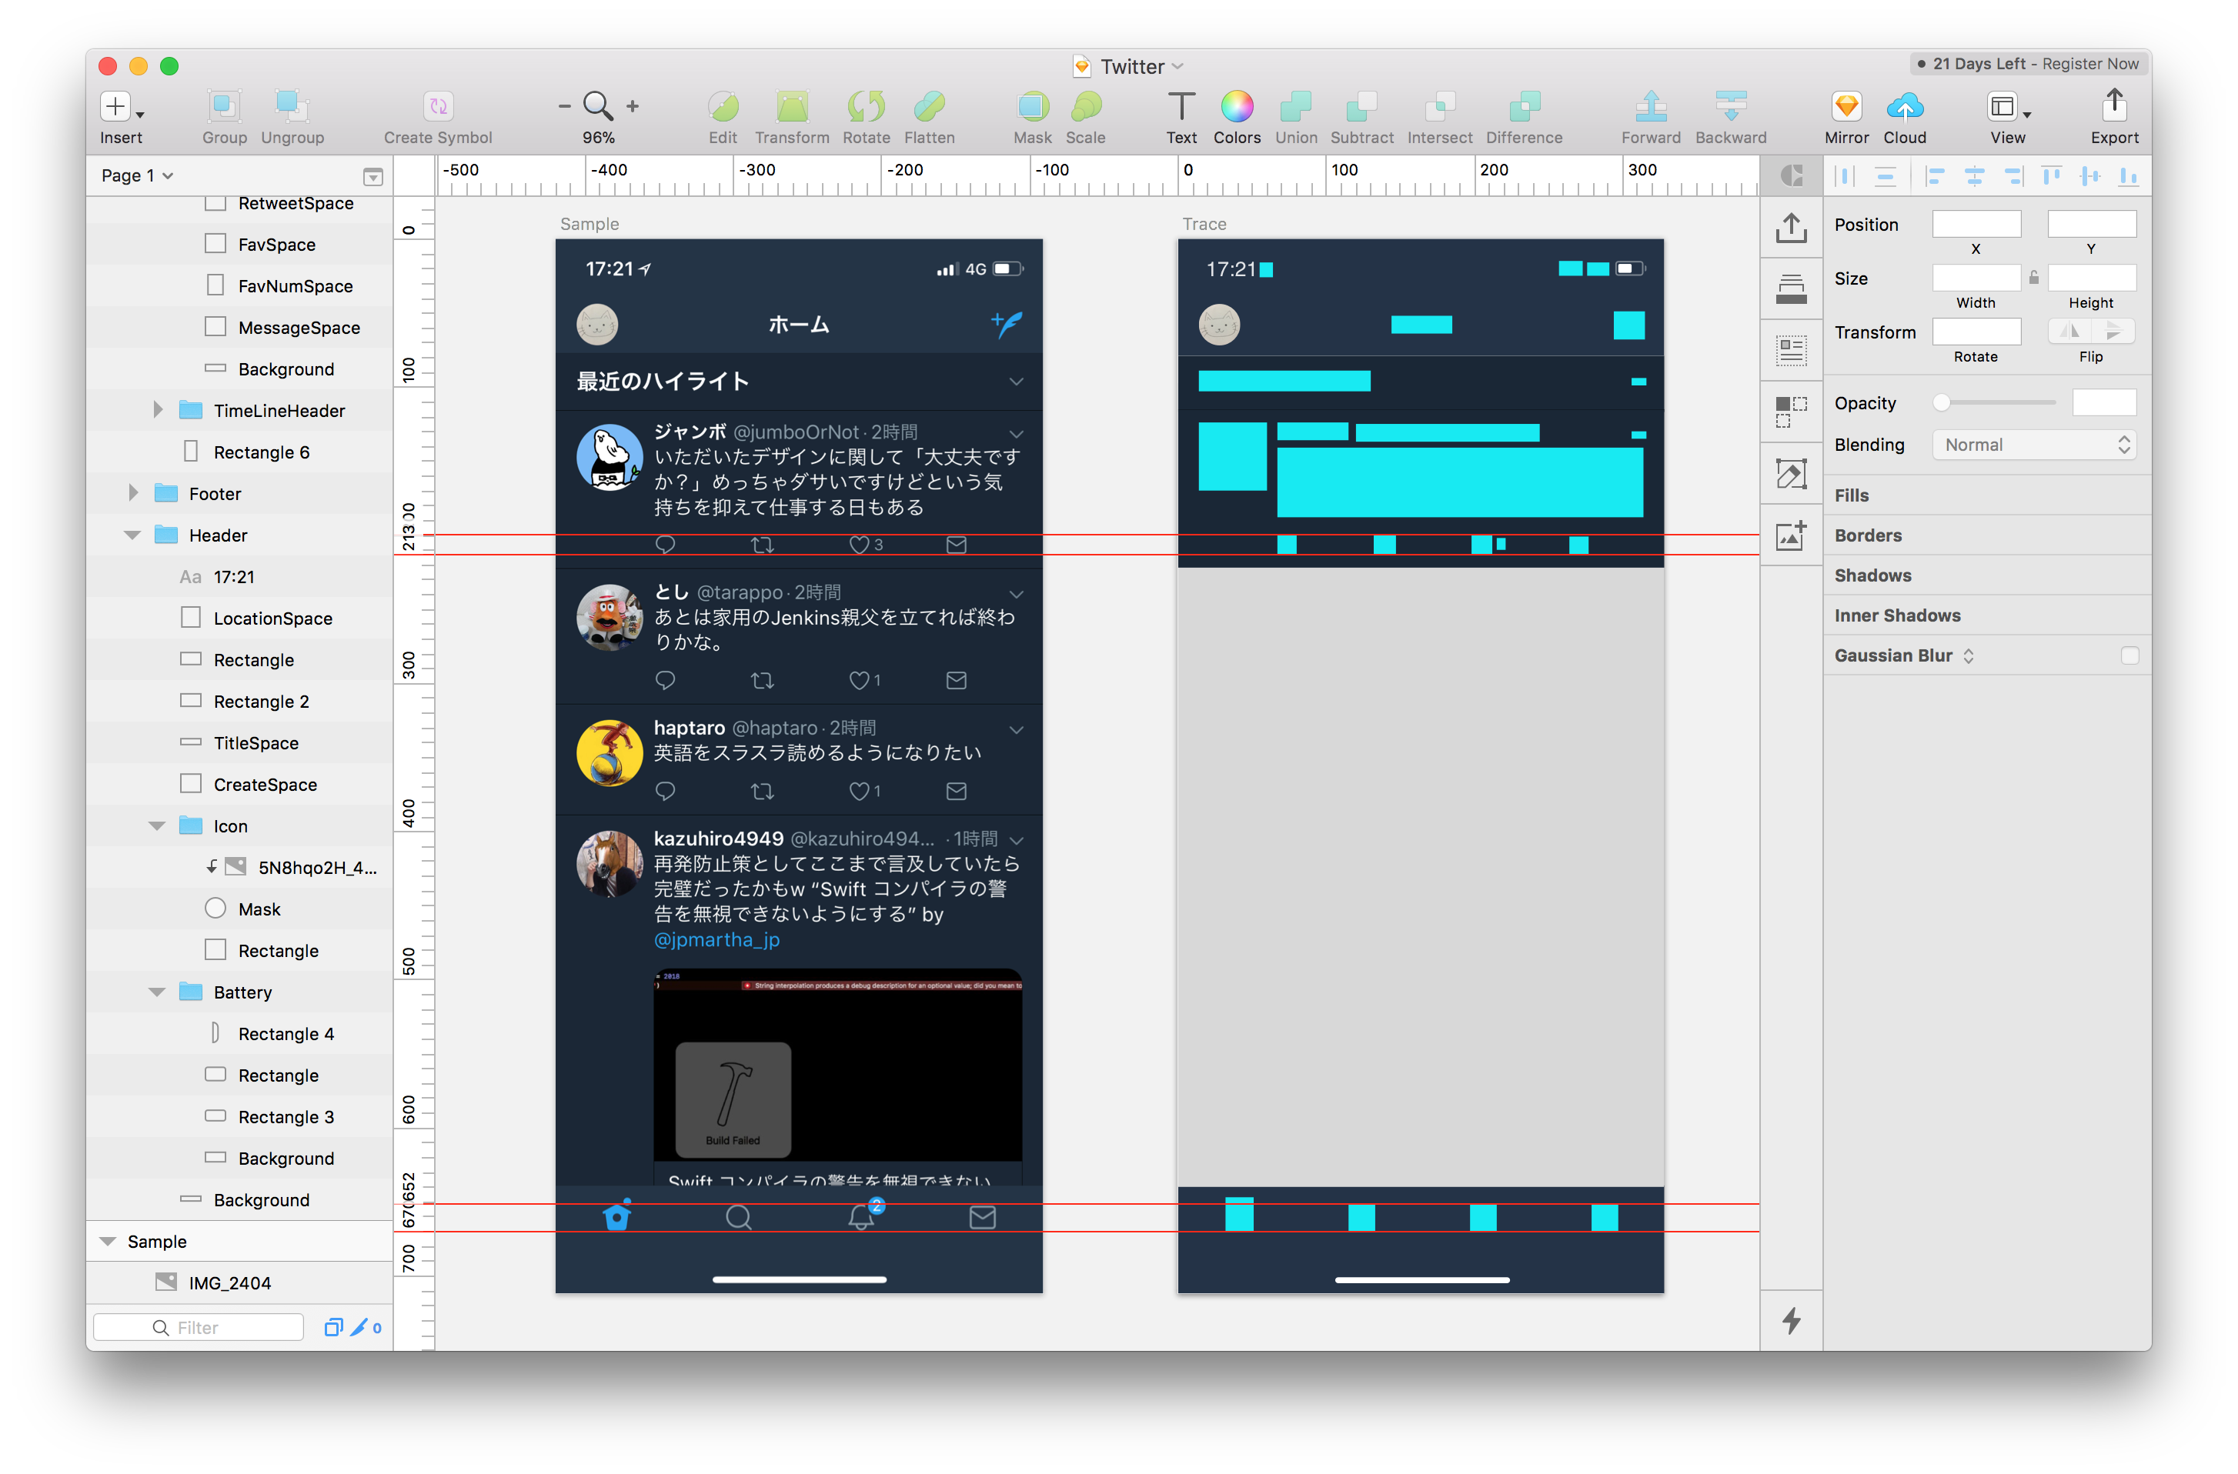The image size is (2238, 1474).
Task: Click the Intersect boolean icon
Action: pyautogui.click(x=1440, y=106)
